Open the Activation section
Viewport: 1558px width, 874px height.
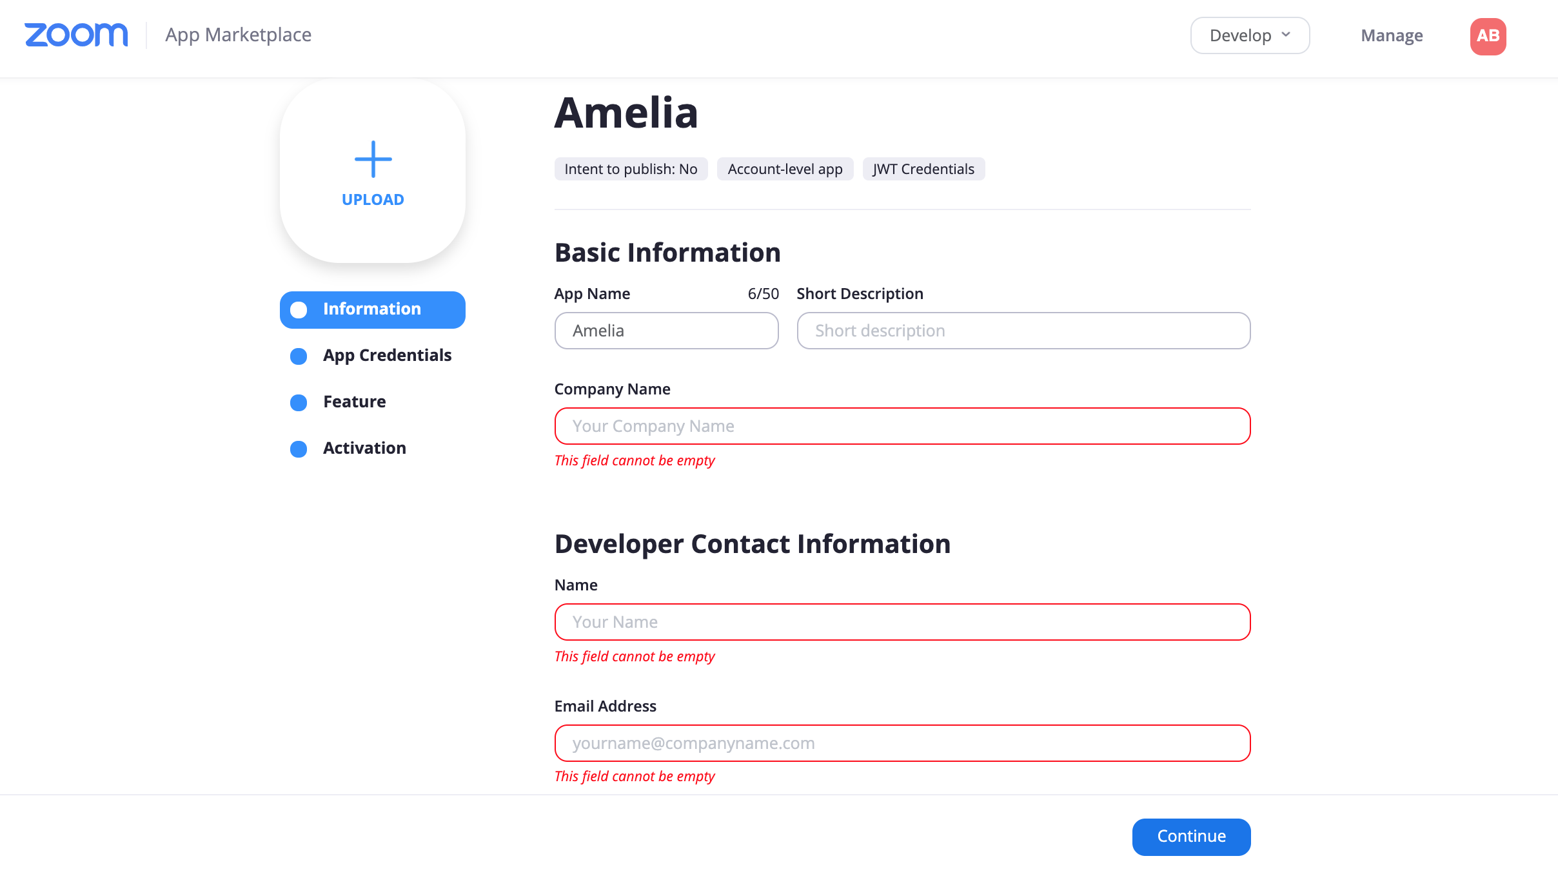tap(364, 448)
